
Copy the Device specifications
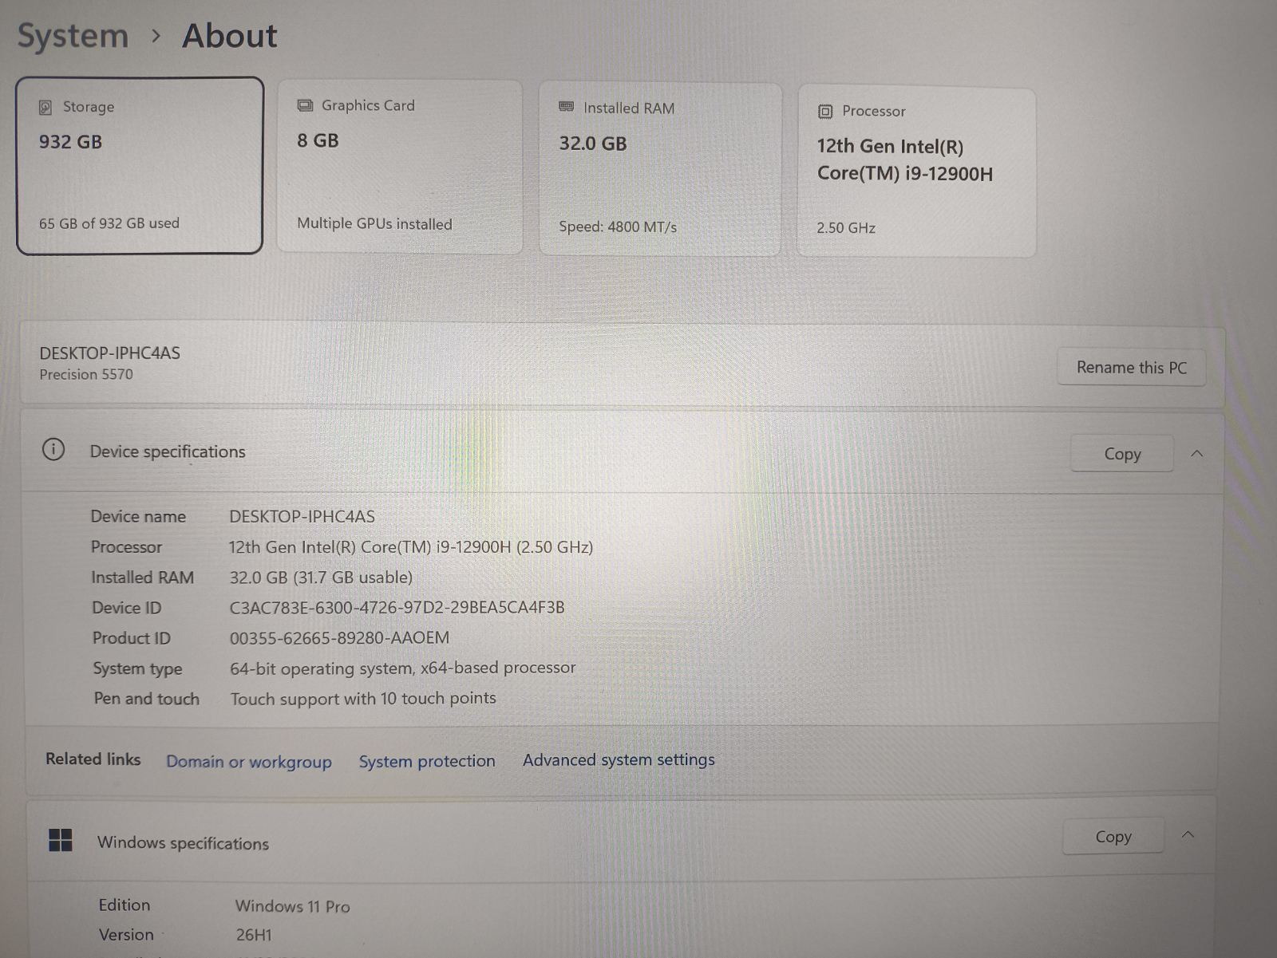(1122, 454)
